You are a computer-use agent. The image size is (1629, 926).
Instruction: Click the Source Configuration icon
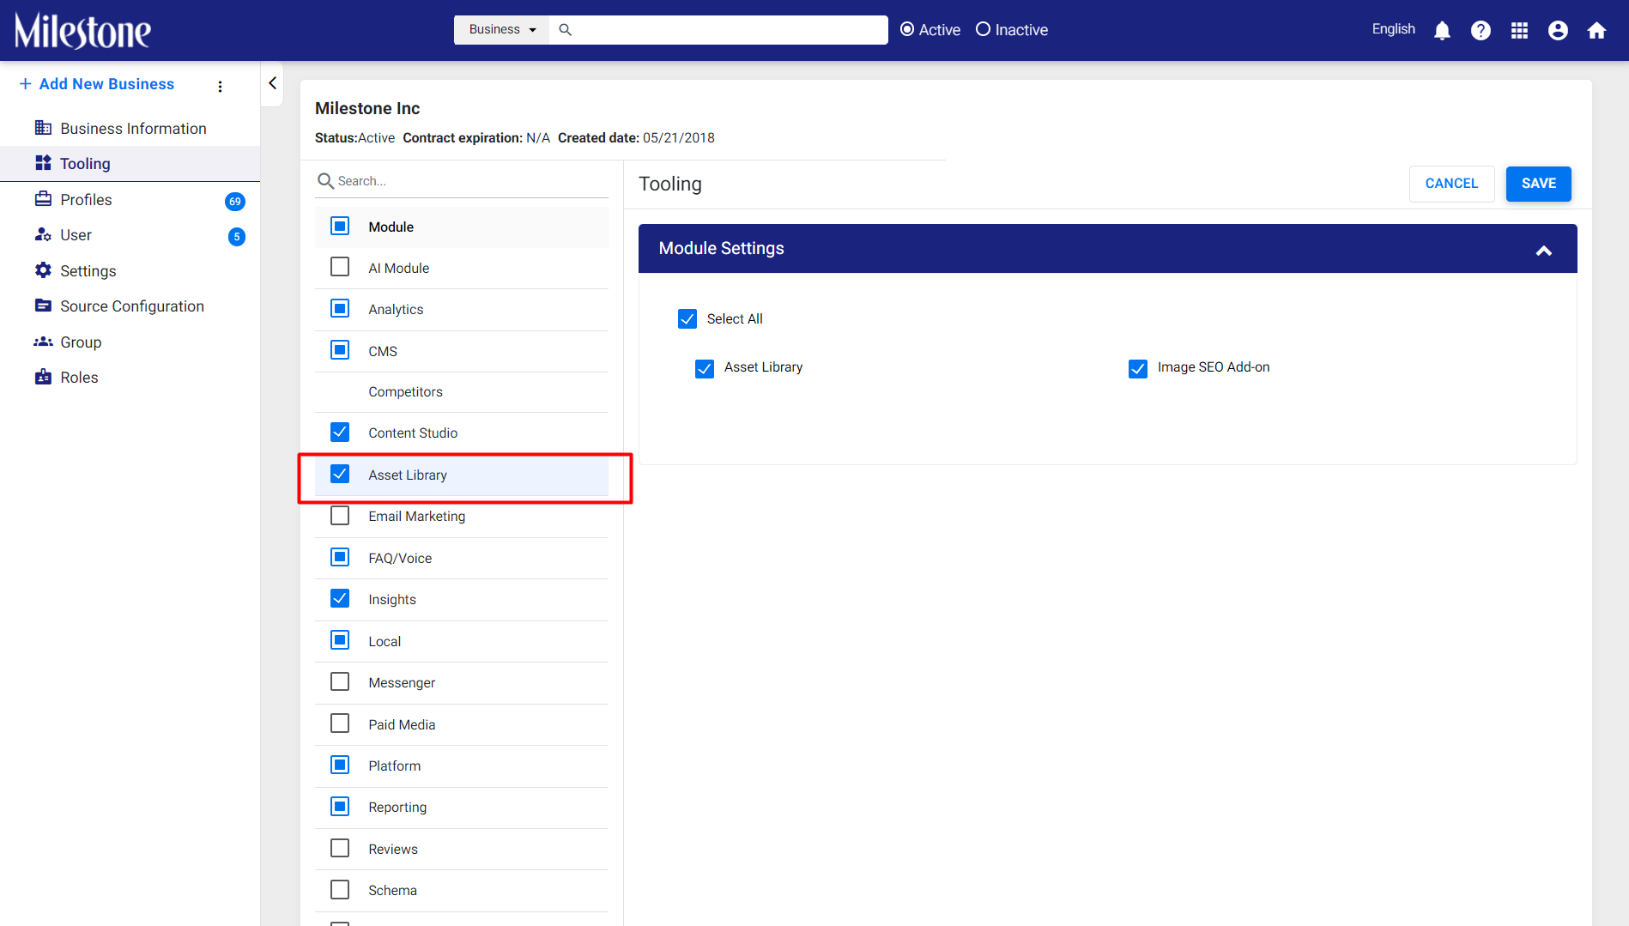43,306
